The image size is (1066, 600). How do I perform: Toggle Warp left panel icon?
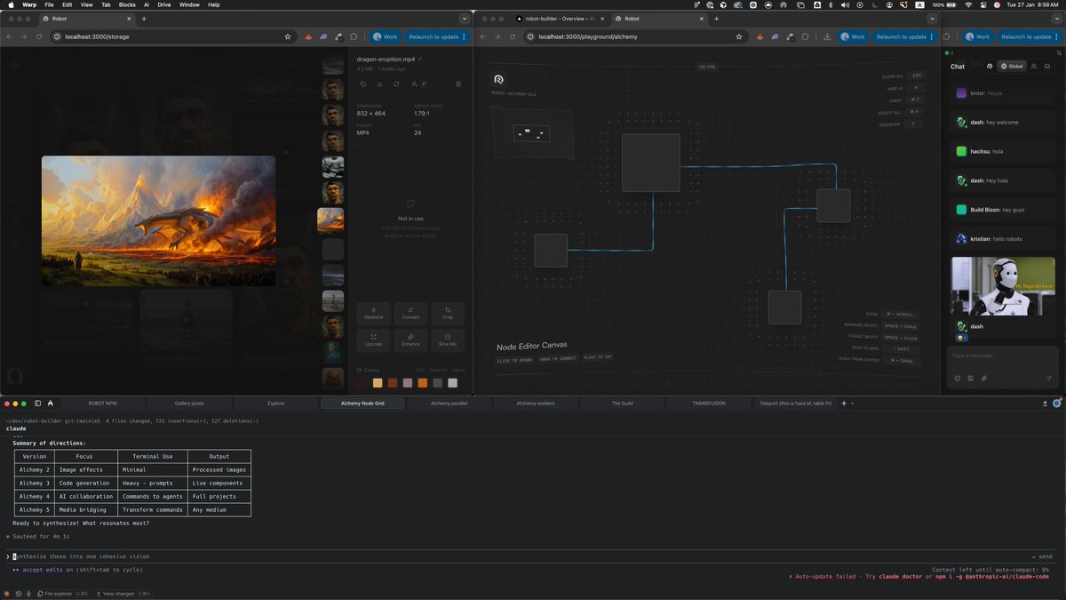[37, 403]
